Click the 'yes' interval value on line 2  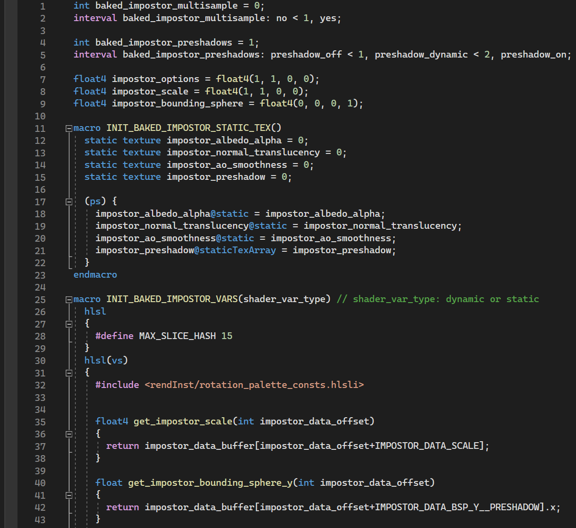[x=328, y=18]
